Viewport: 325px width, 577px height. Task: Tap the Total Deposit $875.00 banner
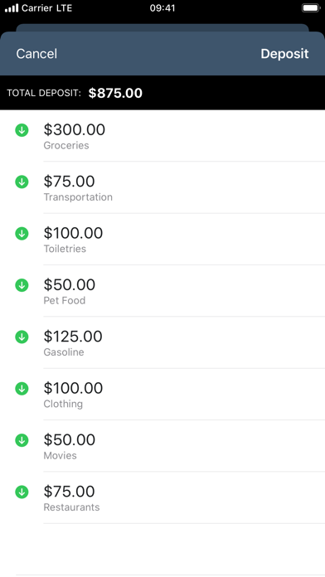162,93
